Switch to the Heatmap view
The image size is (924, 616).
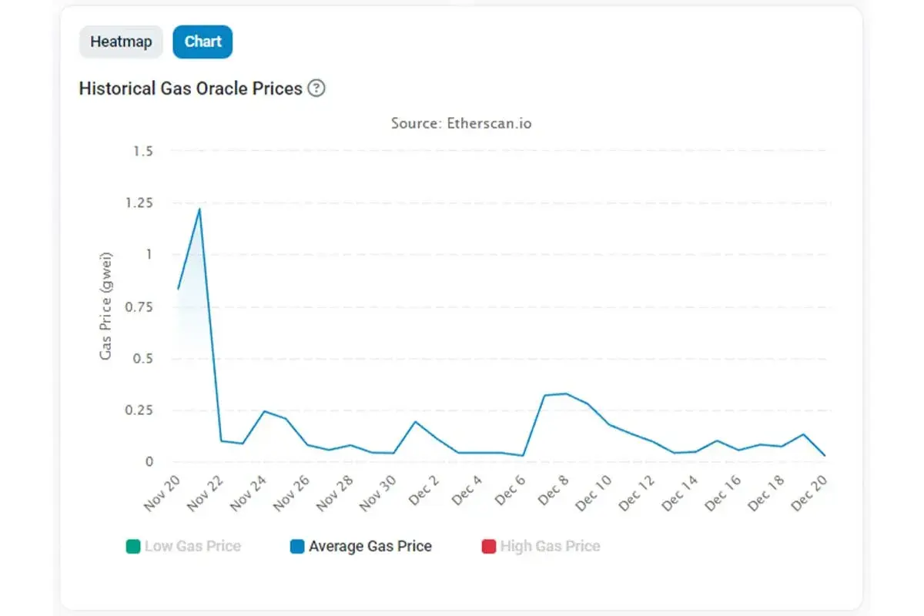pos(121,42)
